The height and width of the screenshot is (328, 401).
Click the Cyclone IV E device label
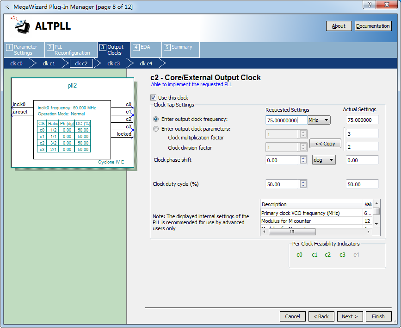tap(111, 162)
